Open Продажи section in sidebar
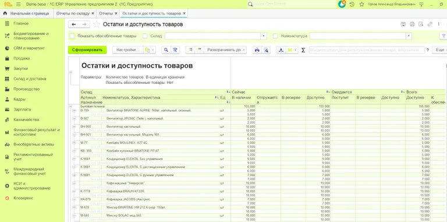Viewport: 447px width, 222px height. [x=22, y=58]
